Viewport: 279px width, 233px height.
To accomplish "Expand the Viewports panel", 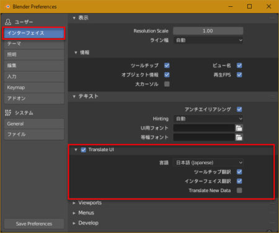I will [x=74, y=203].
